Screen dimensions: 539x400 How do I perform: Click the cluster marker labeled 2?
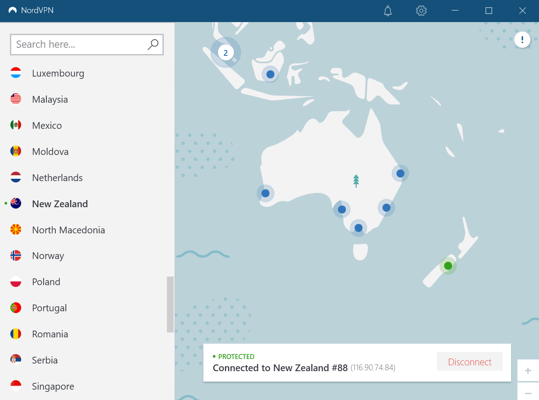coord(225,52)
